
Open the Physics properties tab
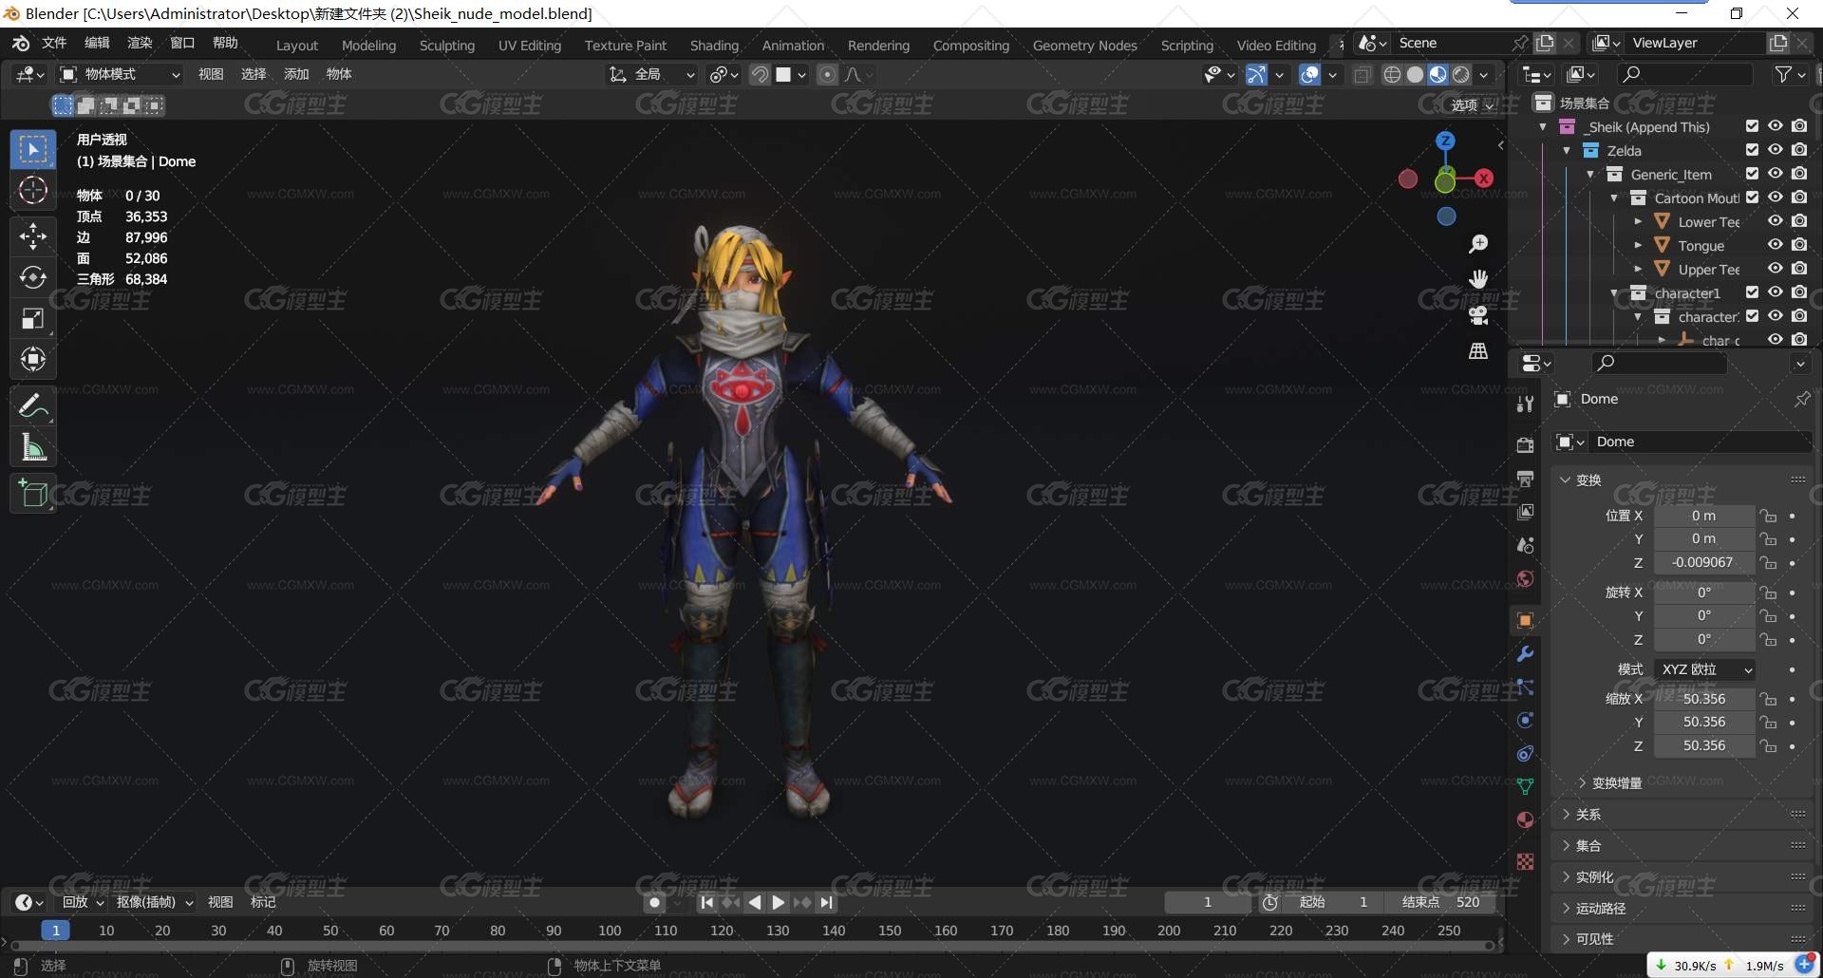pyautogui.click(x=1525, y=720)
